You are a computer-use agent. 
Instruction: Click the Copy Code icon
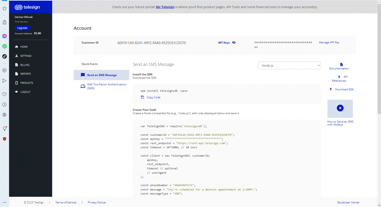tap(142, 97)
